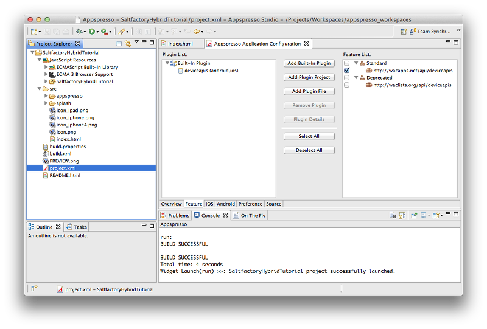Open the iOS configuration tab
This screenshot has height=329, width=487.
click(209, 204)
